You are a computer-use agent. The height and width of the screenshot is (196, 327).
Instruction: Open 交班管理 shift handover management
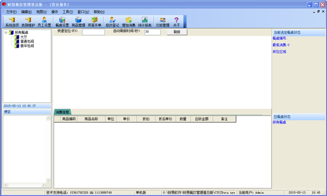[x=162, y=22]
